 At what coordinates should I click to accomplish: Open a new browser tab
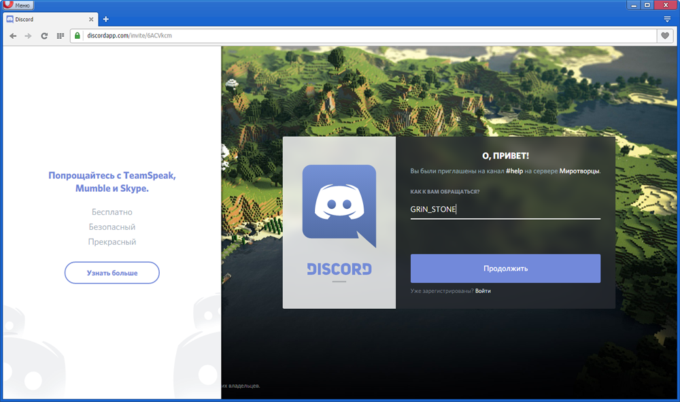106,19
